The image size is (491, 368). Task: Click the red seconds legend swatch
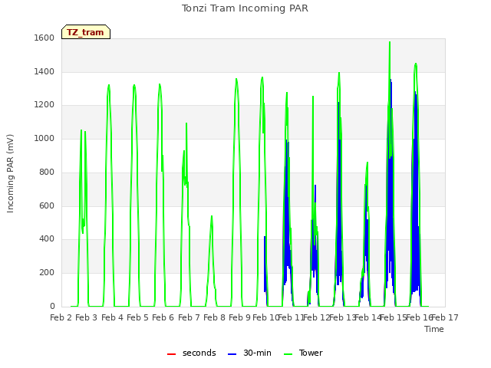tap(171, 354)
